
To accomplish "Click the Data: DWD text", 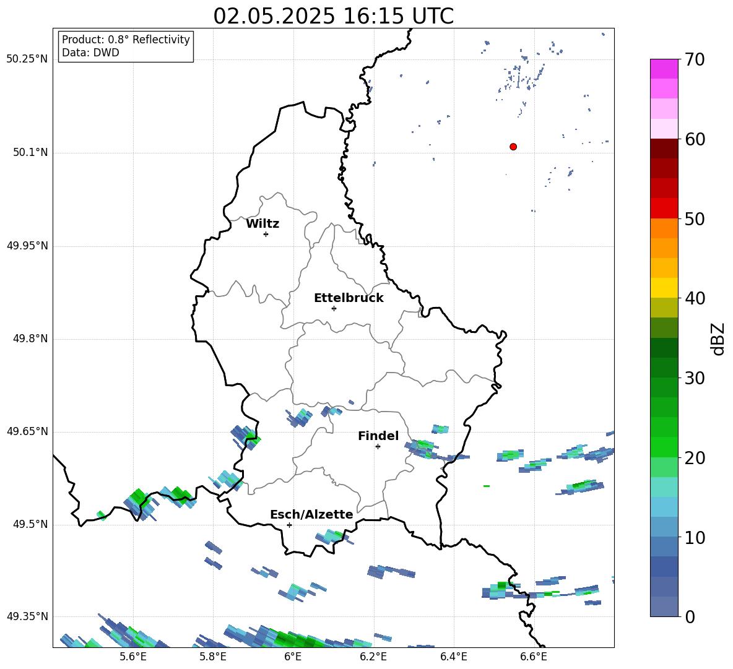I will click(90, 53).
